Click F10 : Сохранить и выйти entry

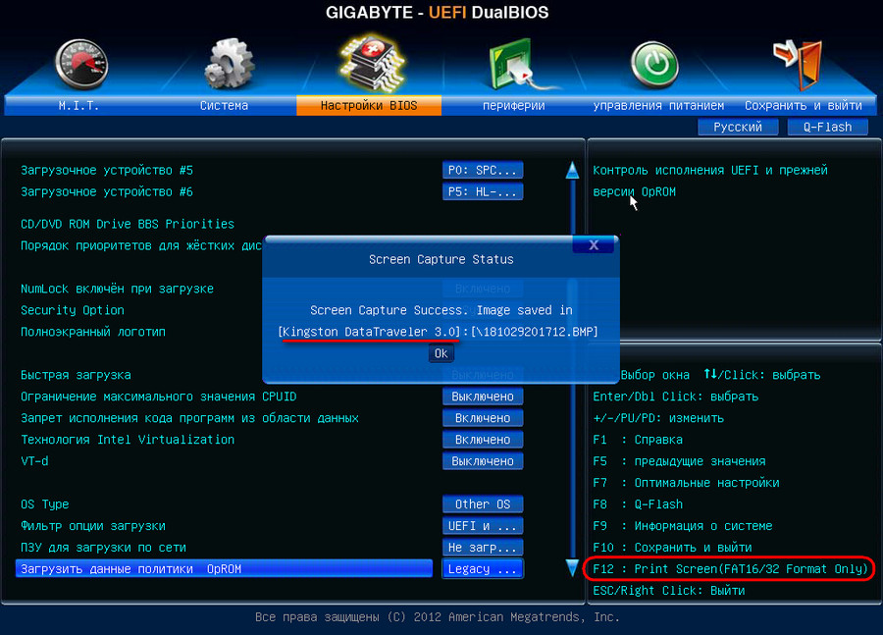672,547
